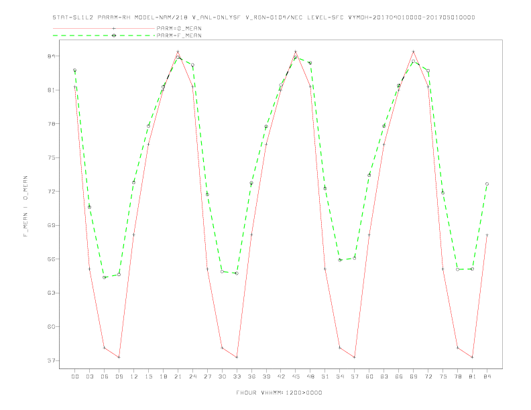The height and width of the screenshot is (410, 531).
Task: Select green F_MEAN circle marker at hour 06
Action: 105,277
